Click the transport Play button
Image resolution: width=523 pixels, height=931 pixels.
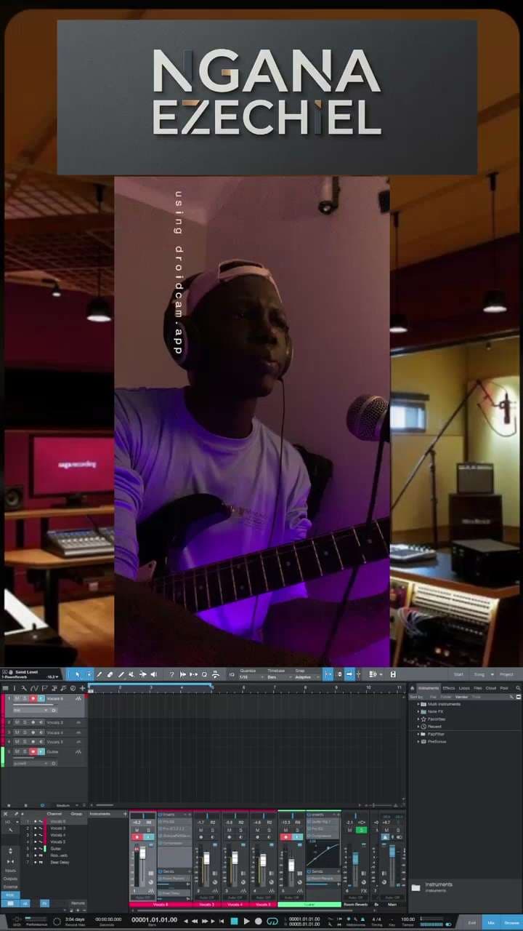click(246, 921)
